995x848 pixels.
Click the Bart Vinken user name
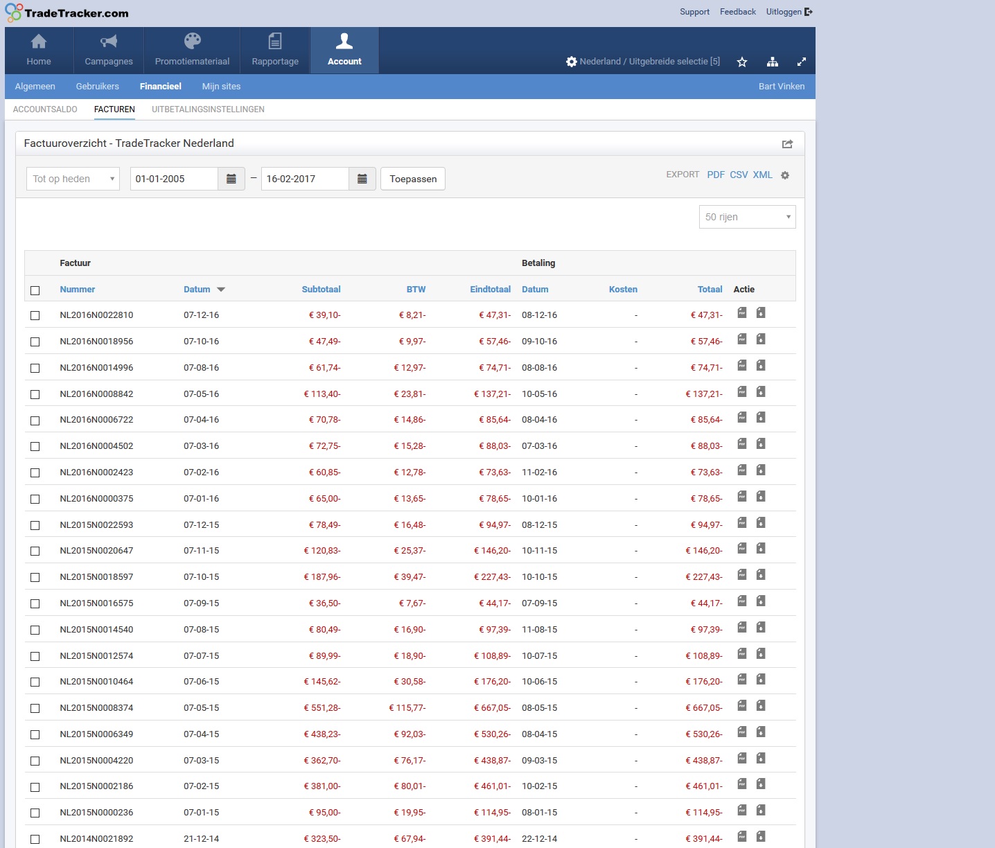(x=782, y=87)
